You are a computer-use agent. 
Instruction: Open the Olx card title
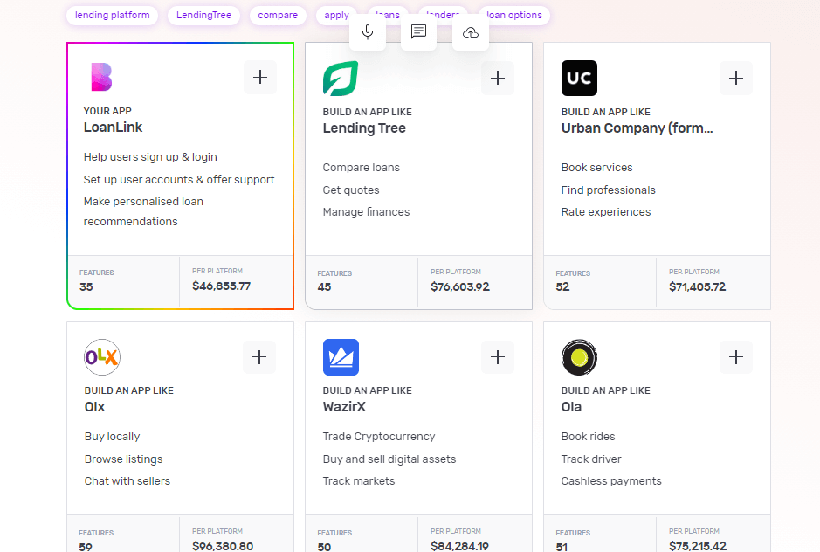click(x=94, y=406)
